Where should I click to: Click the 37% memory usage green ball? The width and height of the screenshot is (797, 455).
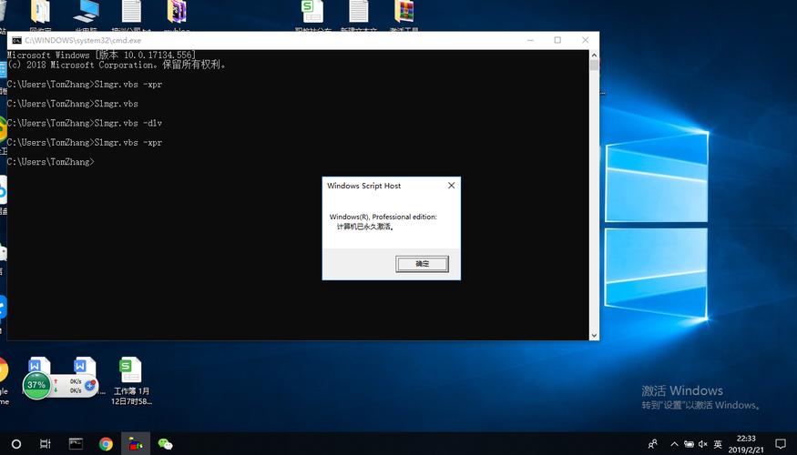click(x=36, y=385)
